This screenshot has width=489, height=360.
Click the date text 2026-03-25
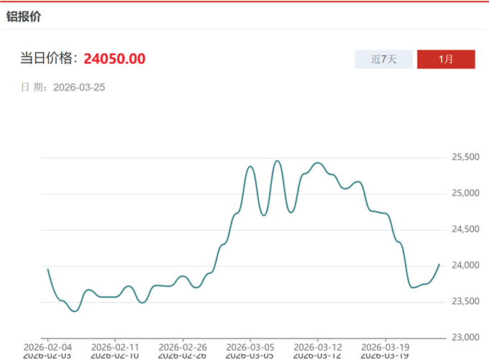pos(79,87)
